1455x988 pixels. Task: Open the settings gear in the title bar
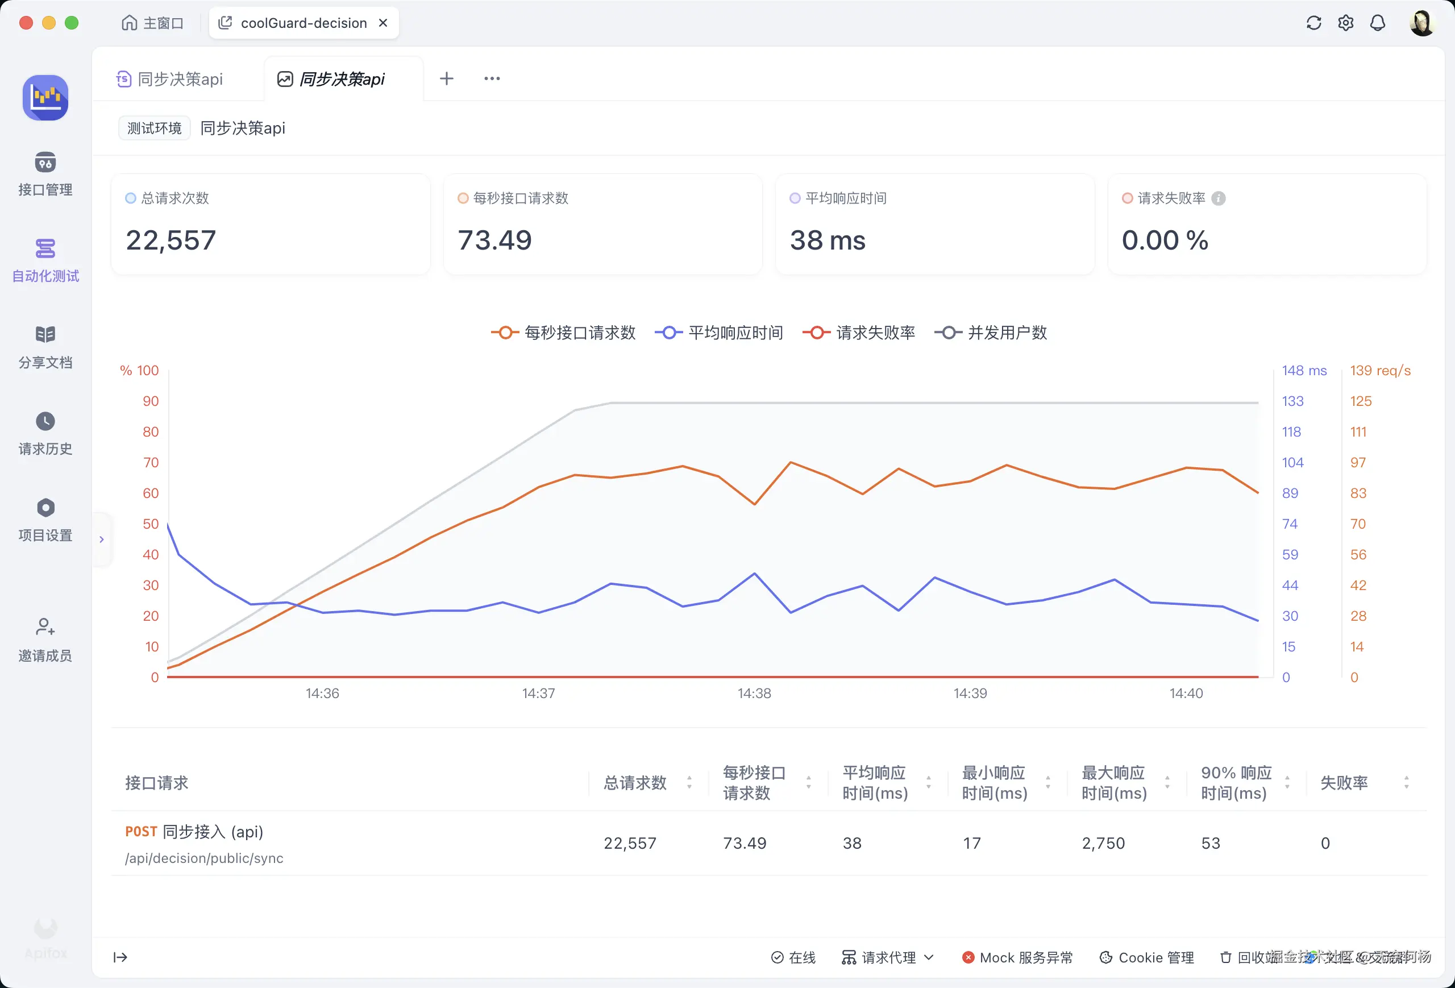pos(1345,23)
